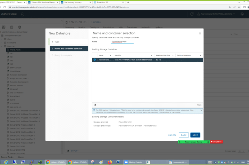This screenshot has width=249, height=165.
Task: Switch to PowerStore192 browser tab
Action: (109, 2)
